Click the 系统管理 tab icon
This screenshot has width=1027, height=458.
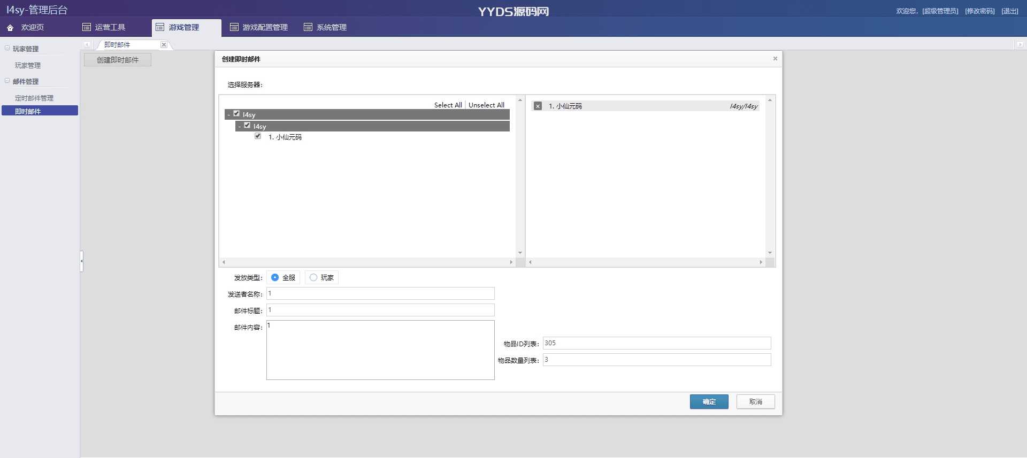coord(308,27)
